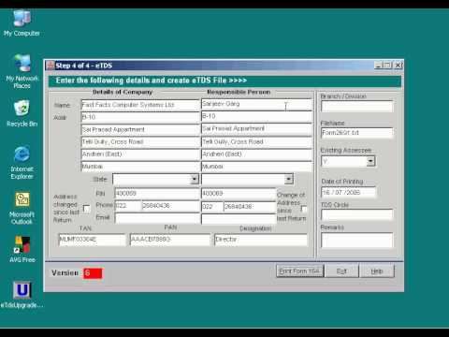The height and width of the screenshot is (337, 449).
Task: Click company Mumbai city field
Action: pyautogui.click(x=139, y=167)
